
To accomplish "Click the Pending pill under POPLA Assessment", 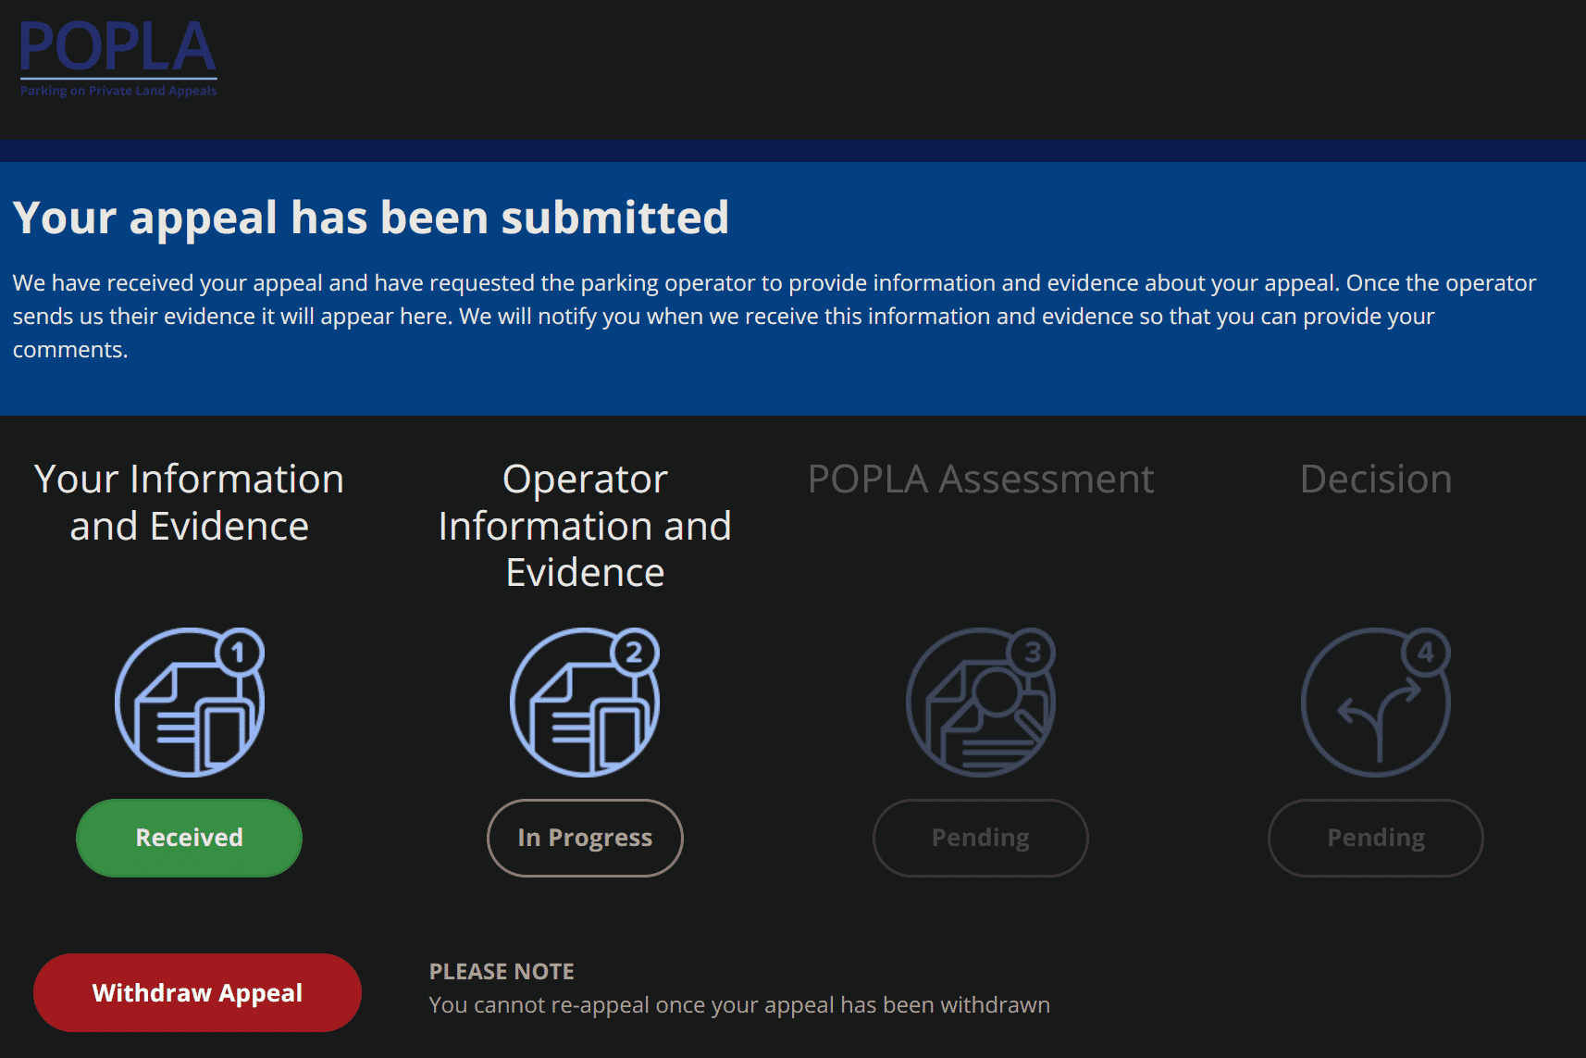I will pyautogui.click(x=980, y=838).
